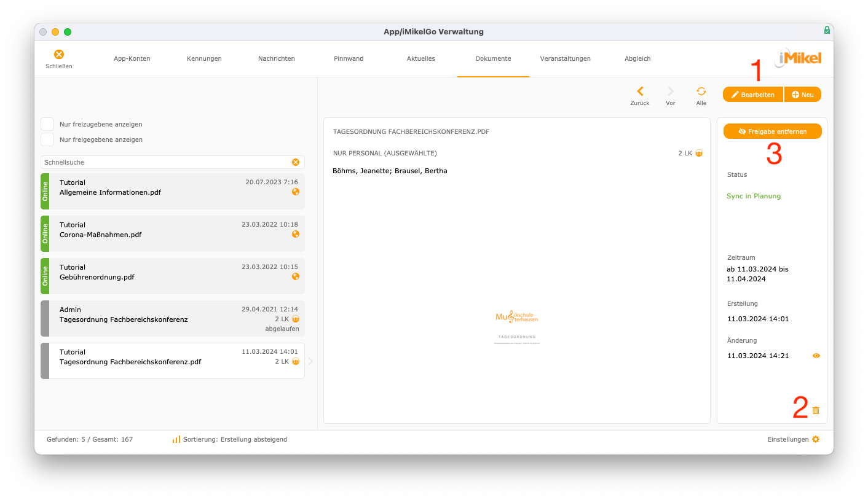Viewport: 868px width, 500px height.
Task: Click the Schließen close icon
Action: pyautogui.click(x=59, y=54)
